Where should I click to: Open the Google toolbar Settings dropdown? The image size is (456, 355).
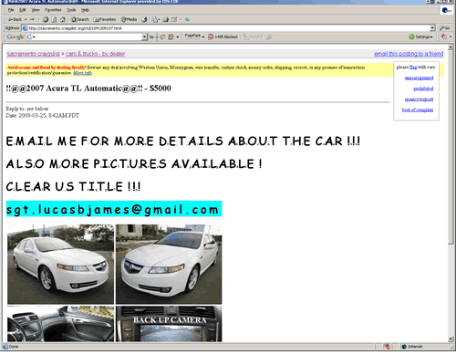tap(420, 37)
